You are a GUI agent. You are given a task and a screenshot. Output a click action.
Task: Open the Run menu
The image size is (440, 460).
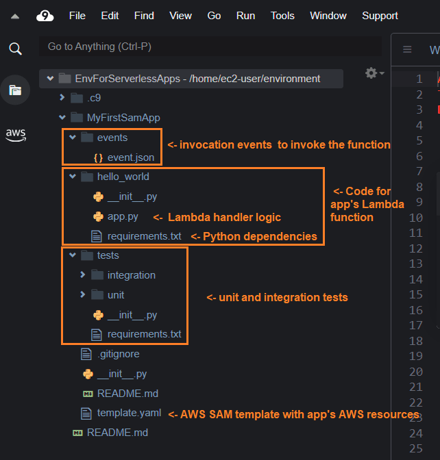coord(245,16)
